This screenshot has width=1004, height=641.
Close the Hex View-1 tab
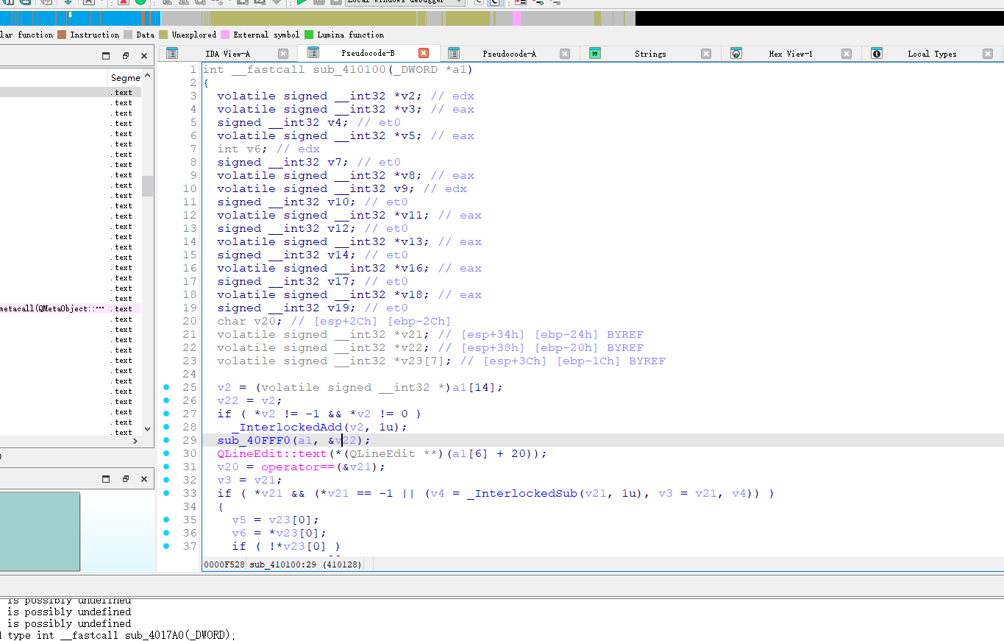pyautogui.click(x=847, y=54)
